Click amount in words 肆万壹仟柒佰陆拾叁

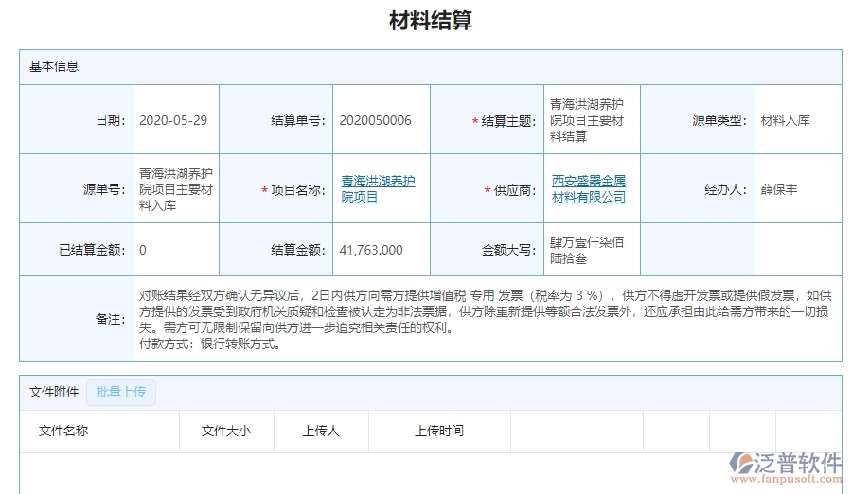(587, 250)
